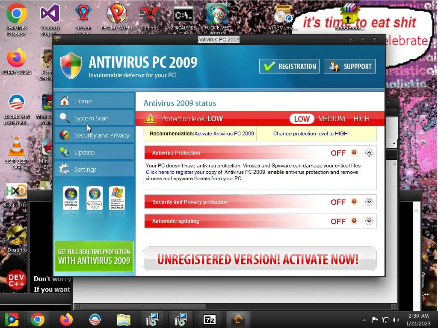Collapse the Antivirus Protection section
Screen dimensions: 438x328
(x=369, y=153)
